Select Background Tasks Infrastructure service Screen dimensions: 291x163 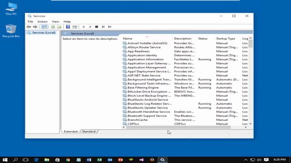pos(149,83)
